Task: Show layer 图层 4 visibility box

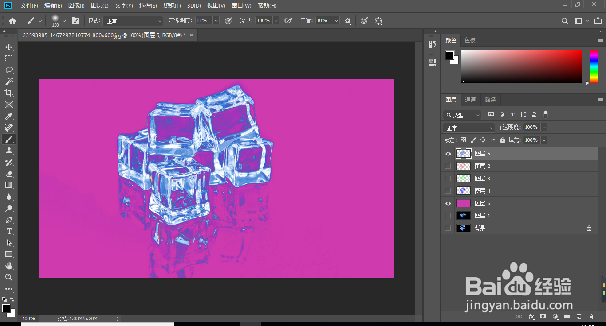Action: click(448, 191)
